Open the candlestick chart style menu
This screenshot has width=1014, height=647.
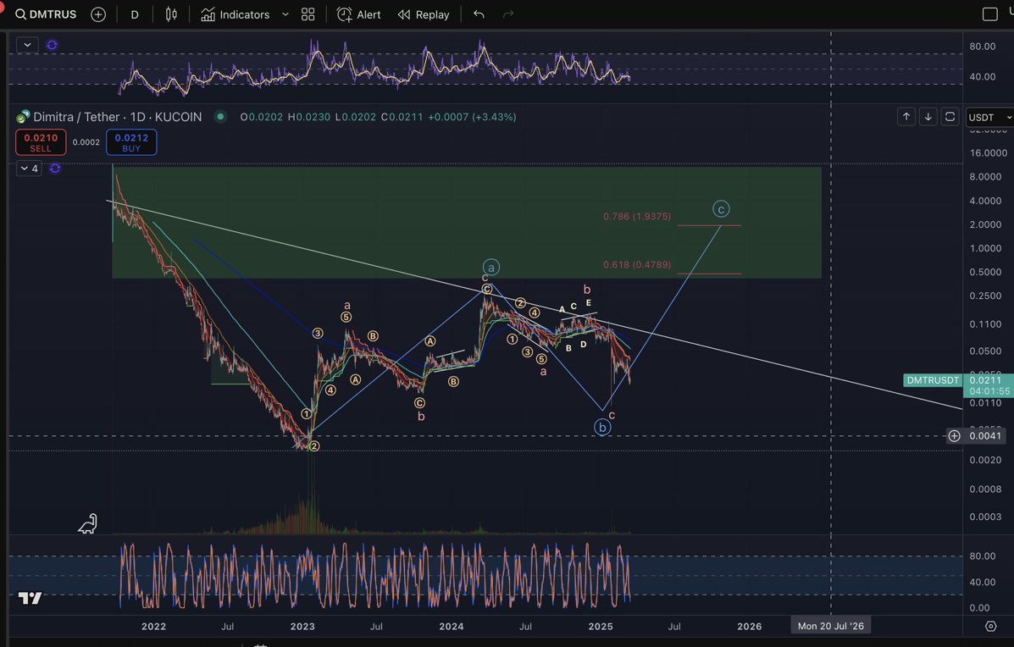click(171, 14)
